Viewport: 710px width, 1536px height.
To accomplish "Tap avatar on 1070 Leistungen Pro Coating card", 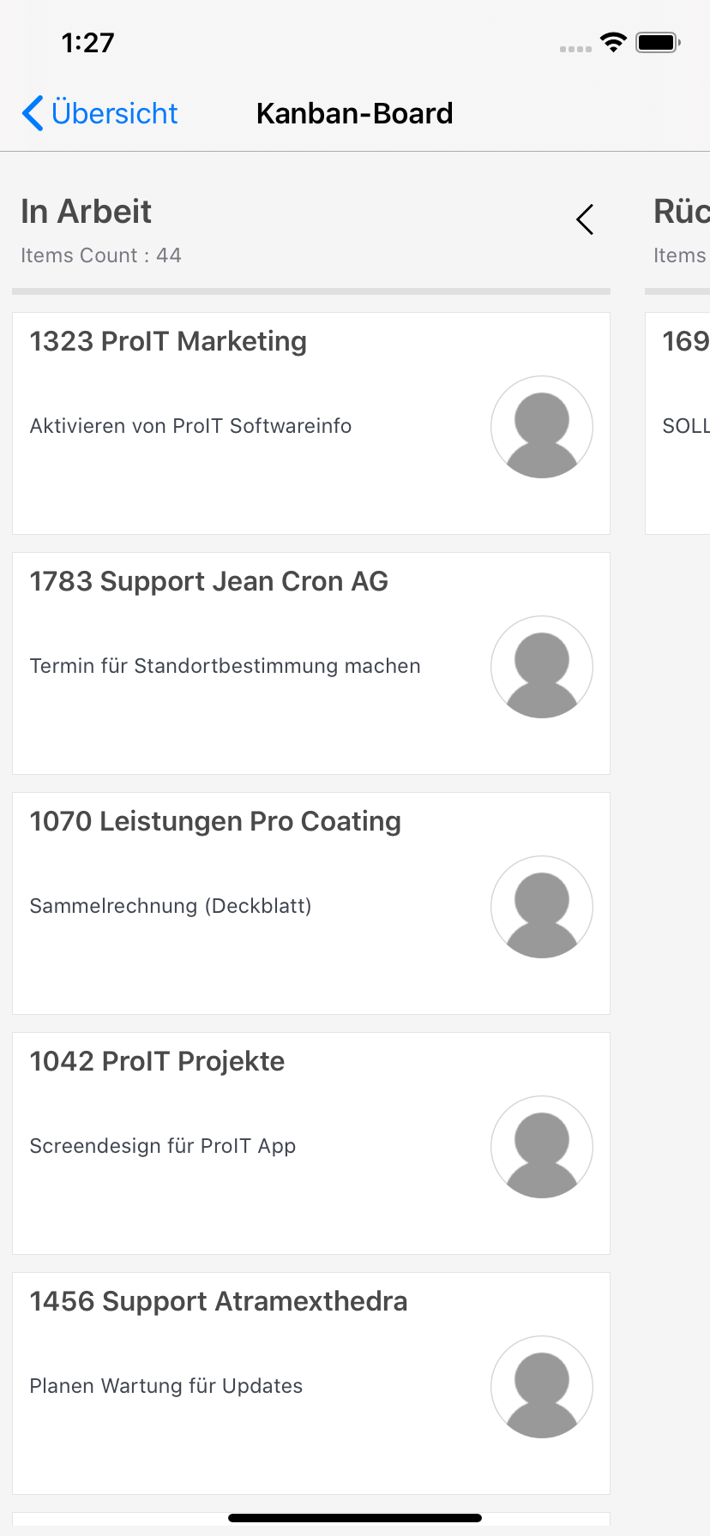I will coord(541,907).
